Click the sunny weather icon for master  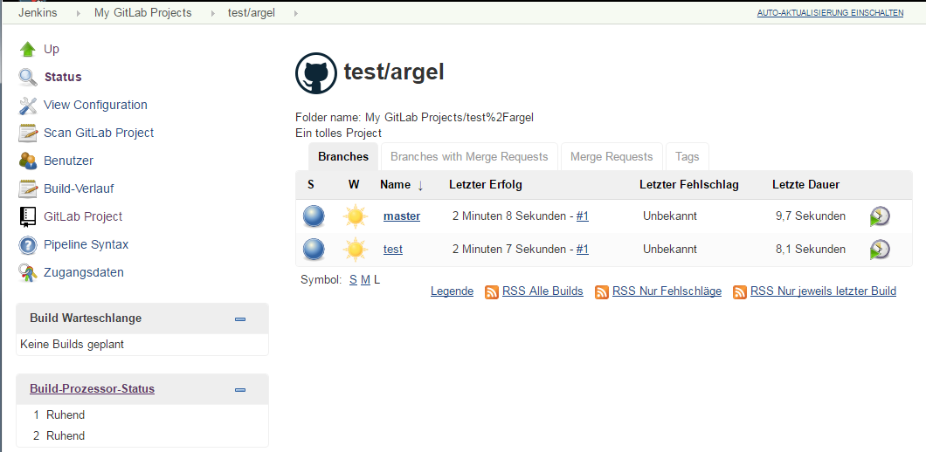pyautogui.click(x=355, y=216)
